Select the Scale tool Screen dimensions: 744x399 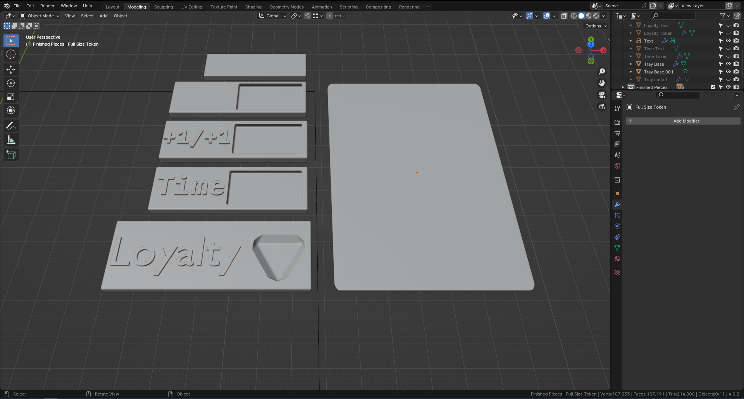11,97
